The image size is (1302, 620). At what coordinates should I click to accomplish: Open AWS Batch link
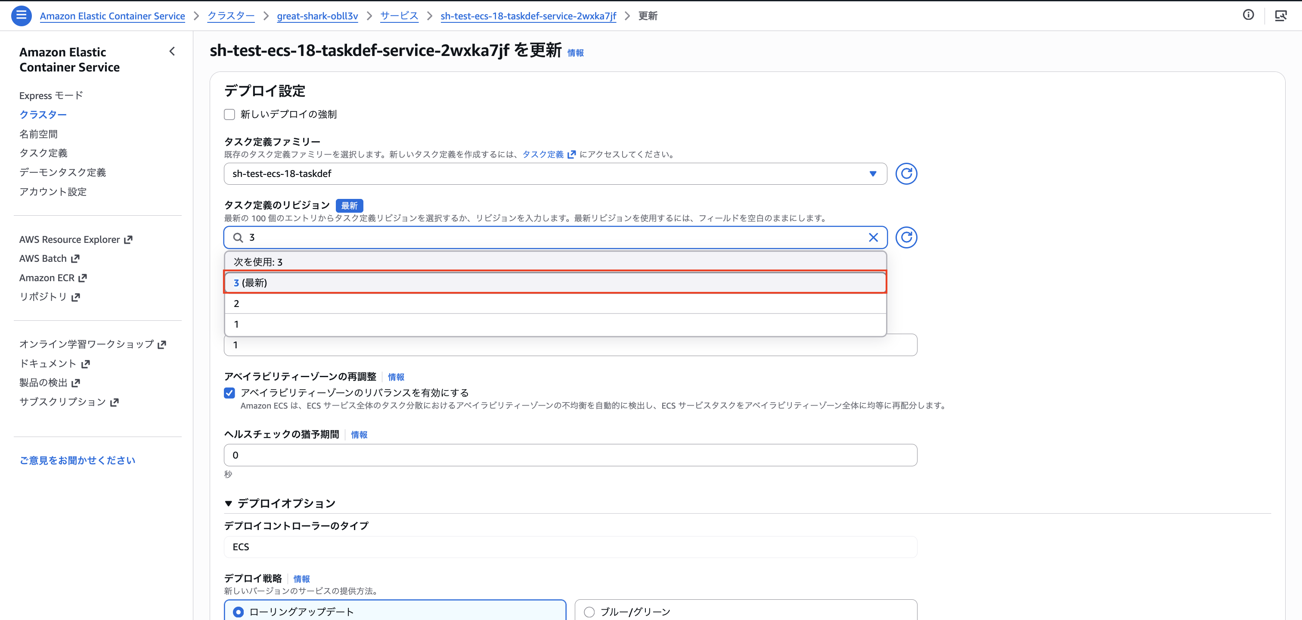point(43,259)
